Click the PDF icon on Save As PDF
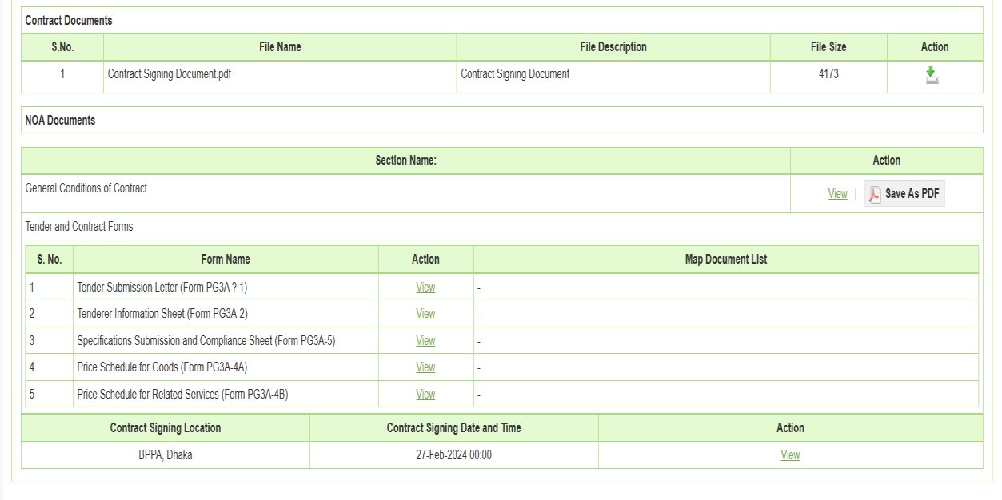 coord(875,194)
